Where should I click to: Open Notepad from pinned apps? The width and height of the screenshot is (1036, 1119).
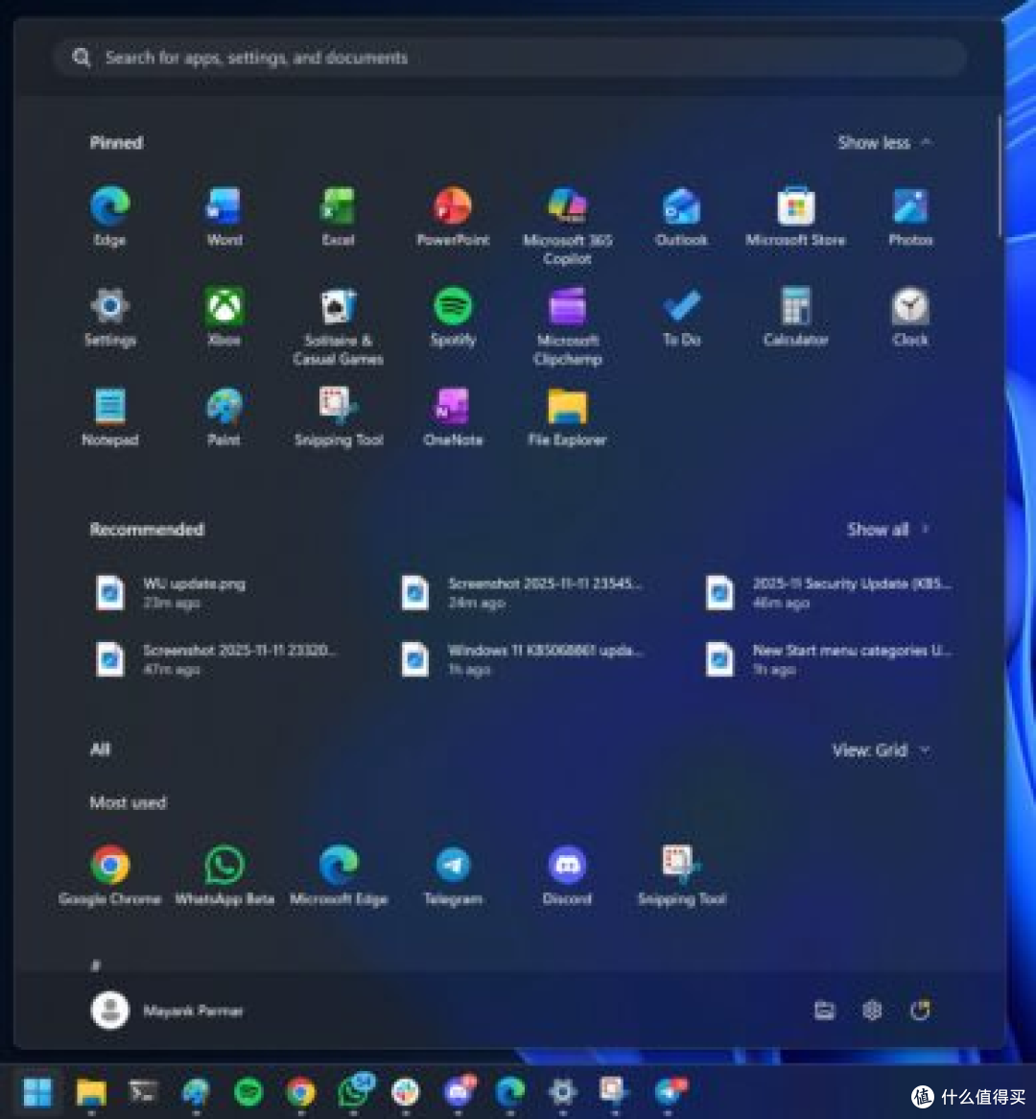point(110,417)
